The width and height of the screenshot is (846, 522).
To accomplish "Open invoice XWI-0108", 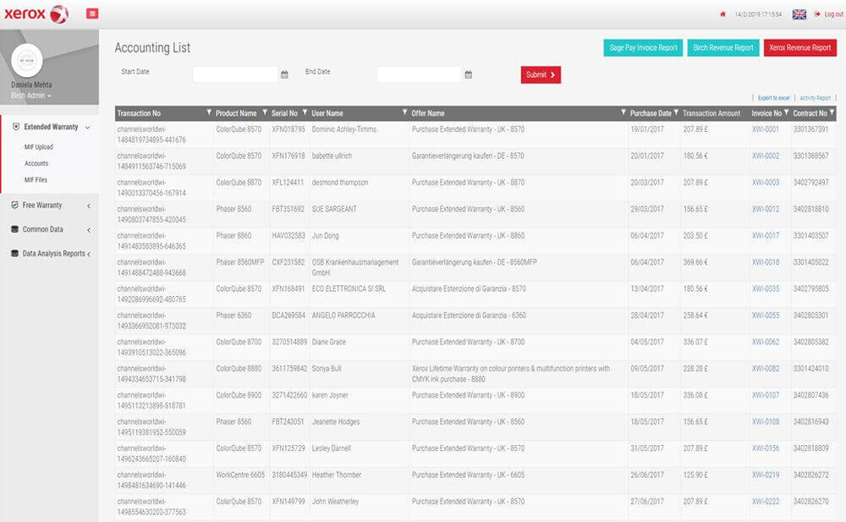I will point(766,421).
